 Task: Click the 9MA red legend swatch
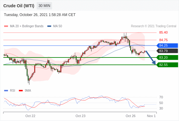(x=21, y=91)
